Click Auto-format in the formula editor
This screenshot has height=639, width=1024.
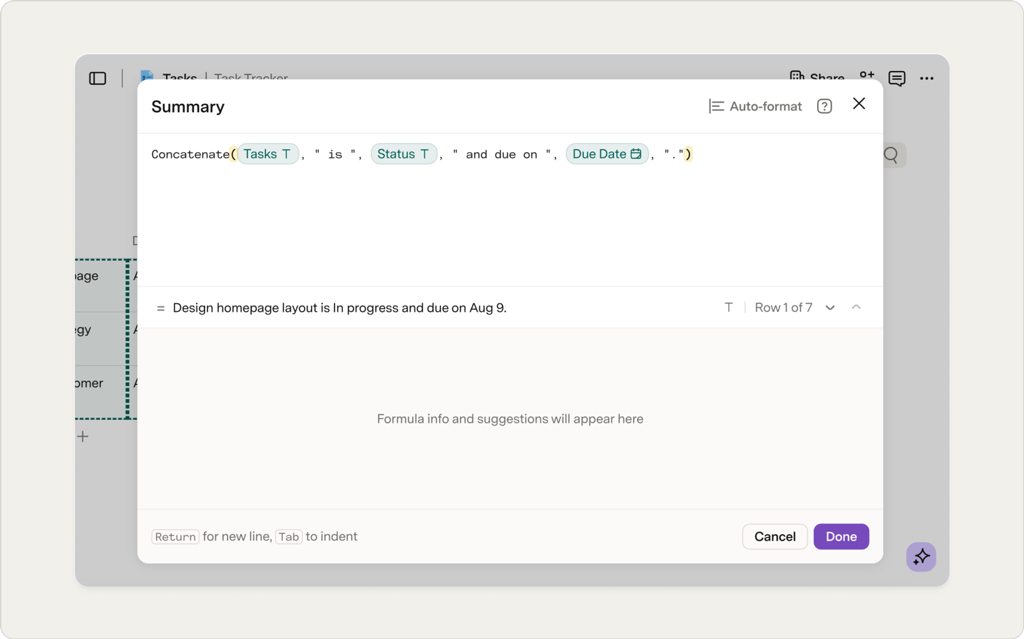click(755, 106)
